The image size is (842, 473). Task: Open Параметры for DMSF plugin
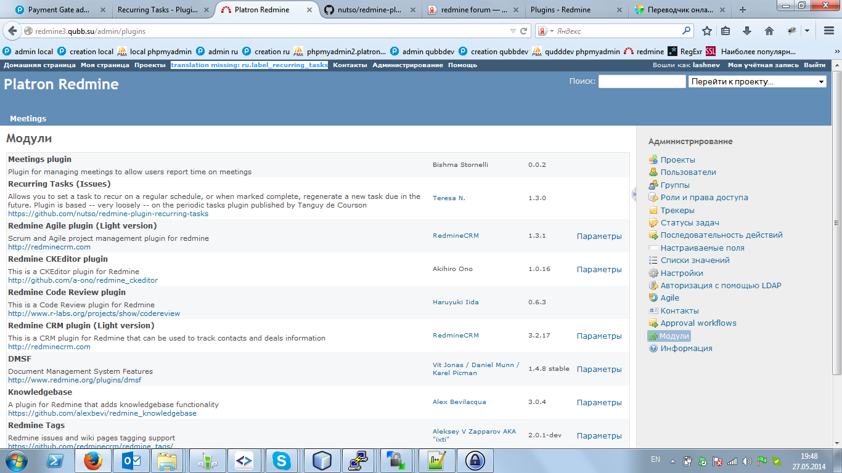point(599,369)
